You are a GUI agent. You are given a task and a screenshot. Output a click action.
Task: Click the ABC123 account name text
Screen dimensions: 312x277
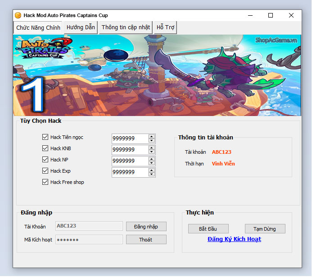click(x=222, y=152)
